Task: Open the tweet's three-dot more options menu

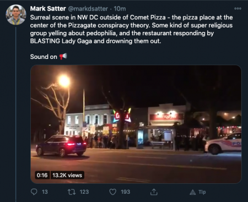Action: click(238, 8)
